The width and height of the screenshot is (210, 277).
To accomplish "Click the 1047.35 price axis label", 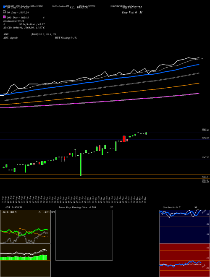I will click(x=205, y=157).
